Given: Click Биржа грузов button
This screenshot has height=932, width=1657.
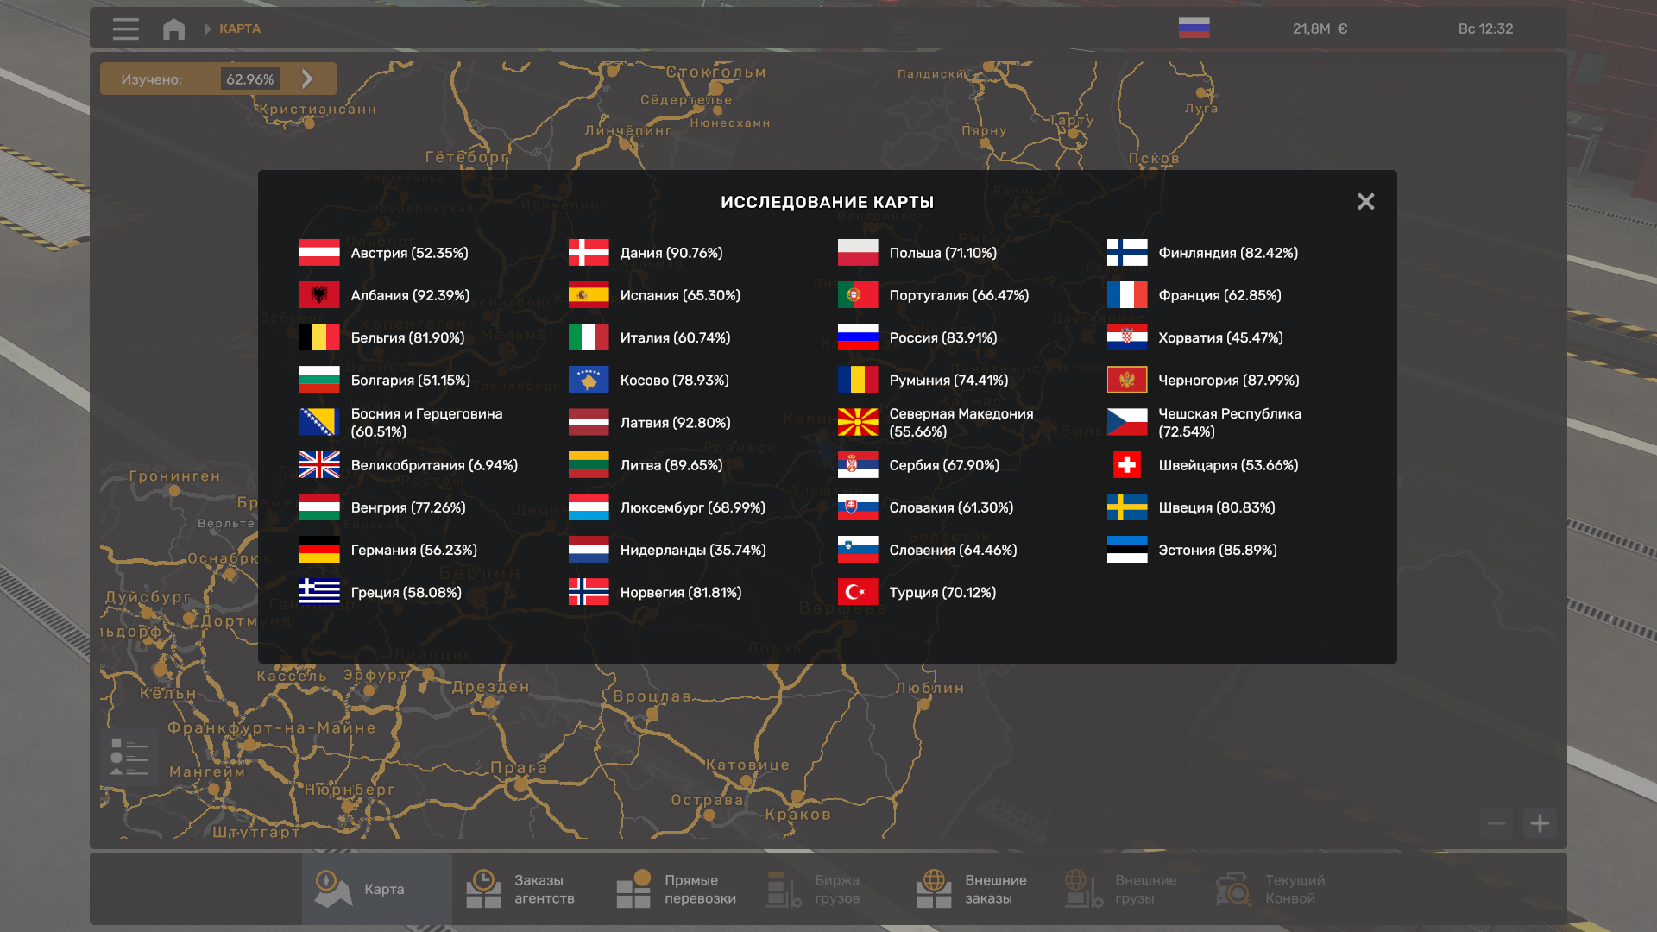Looking at the screenshot, I should tap(815, 889).
